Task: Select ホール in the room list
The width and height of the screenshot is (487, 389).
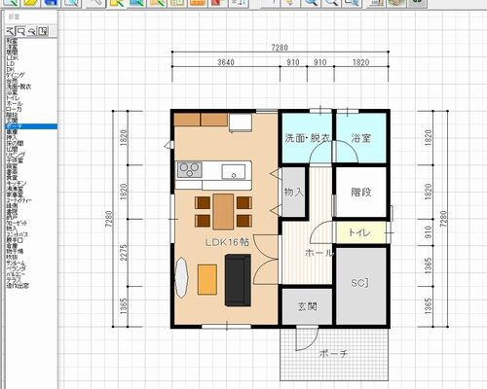Action: [15, 104]
